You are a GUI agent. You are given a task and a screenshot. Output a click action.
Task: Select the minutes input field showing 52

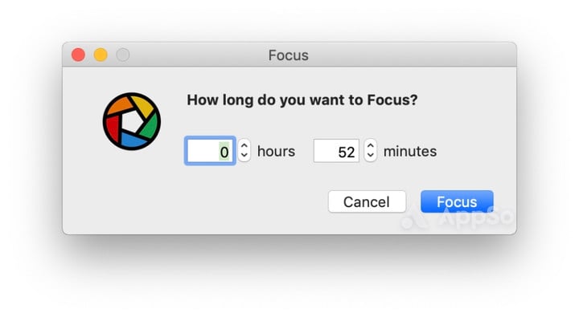point(336,151)
